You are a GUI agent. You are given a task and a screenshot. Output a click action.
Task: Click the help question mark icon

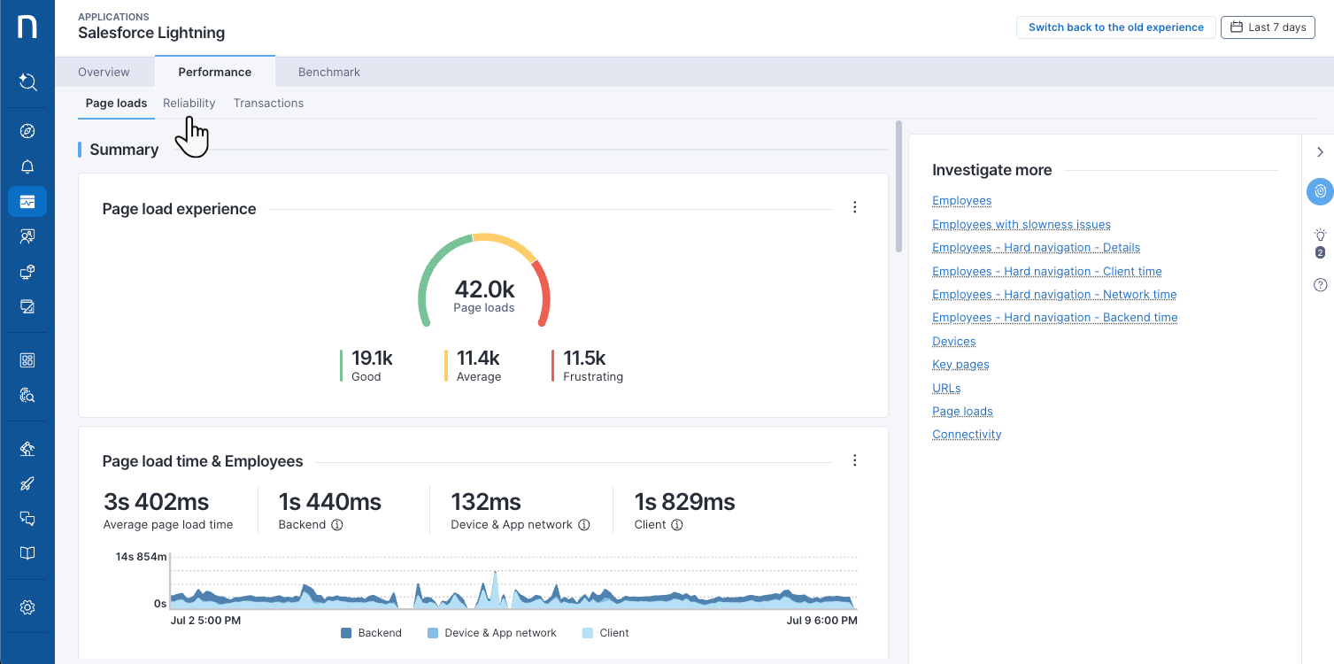tap(1320, 285)
